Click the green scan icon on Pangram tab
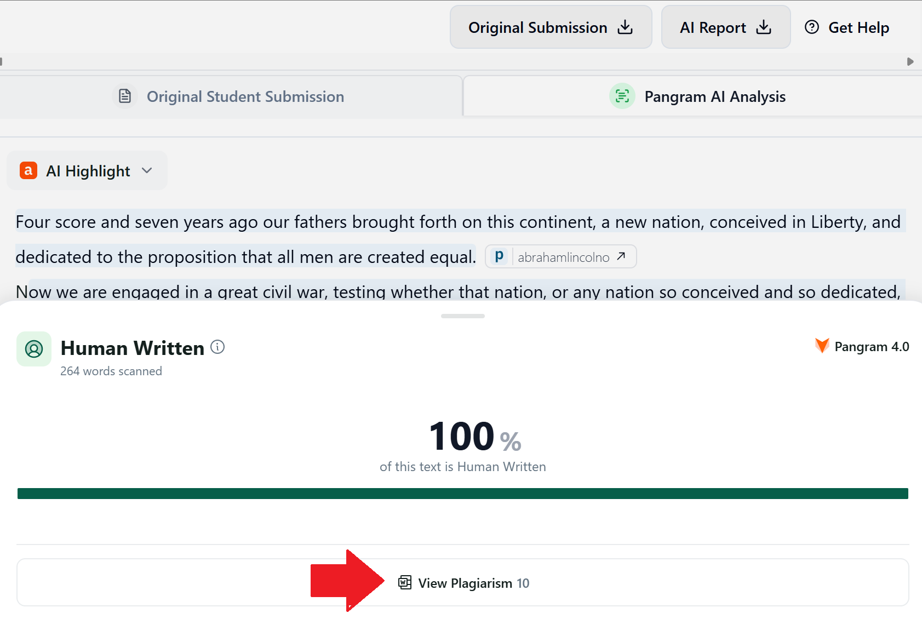The width and height of the screenshot is (922, 619). (622, 96)
